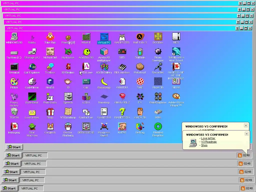Open Arena 93 multiplayer cube icon
The width and height of the screenshot is (256, 192).
pos(104,55)
